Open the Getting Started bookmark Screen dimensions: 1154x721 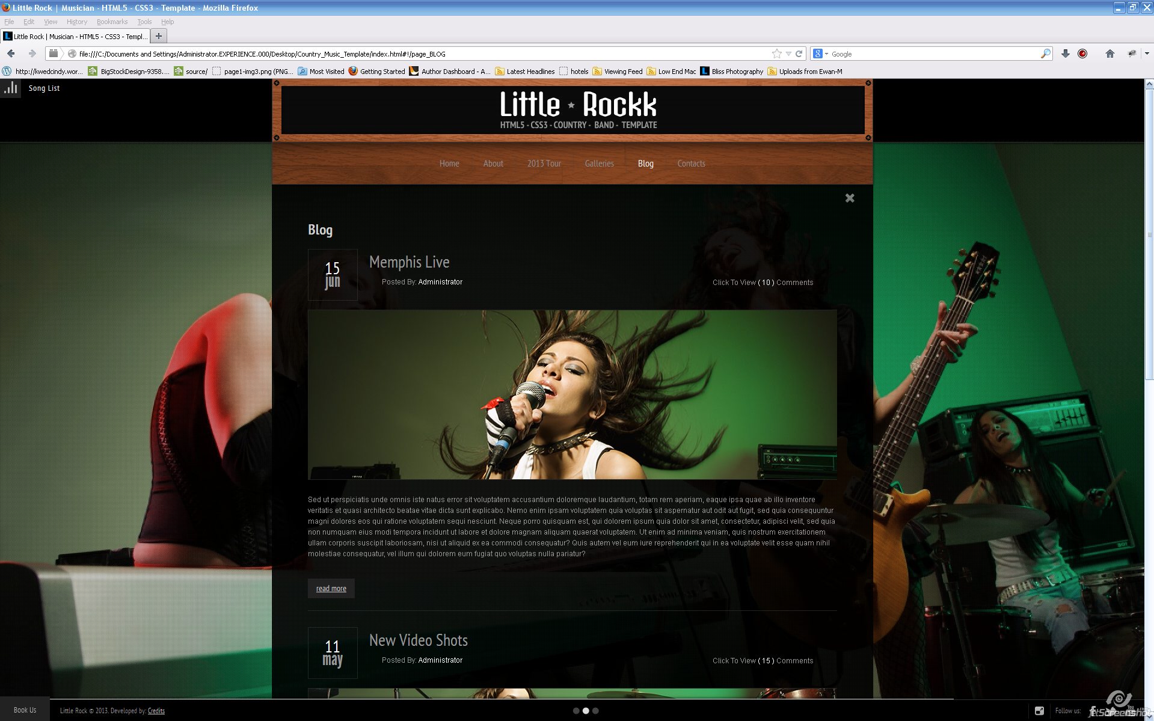point(376,71)
